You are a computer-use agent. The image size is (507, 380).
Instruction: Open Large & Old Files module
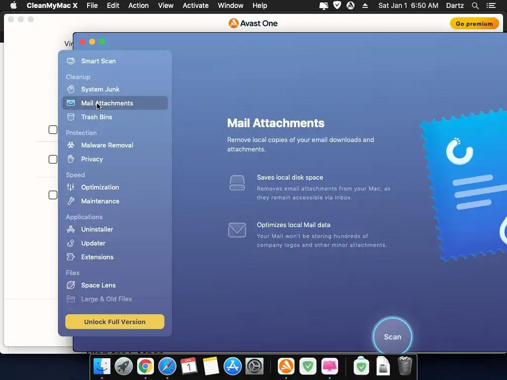pyautogui.click(x=115, y=299)
